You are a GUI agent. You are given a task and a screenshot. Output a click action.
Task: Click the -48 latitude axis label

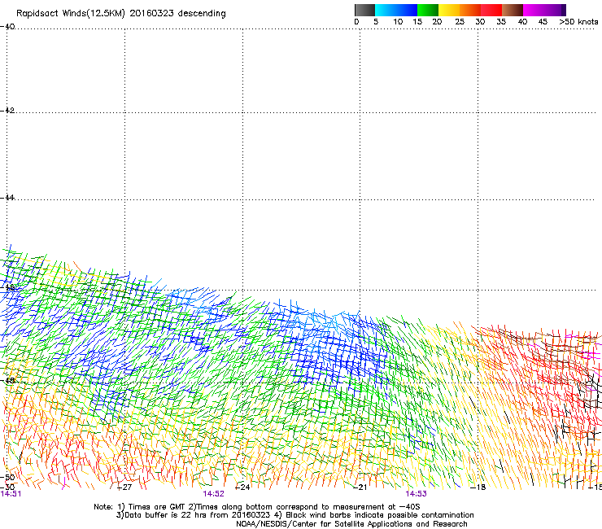point(7,380)
